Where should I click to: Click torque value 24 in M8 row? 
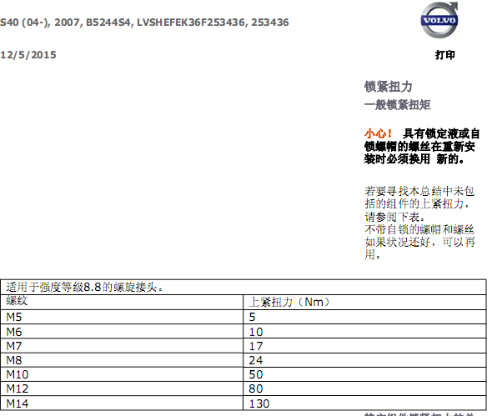[x=256, y=360]
